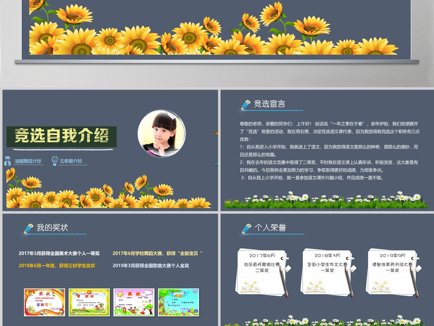434x326 pixels.
Task: Click the book icon on 2018年3月 note card
Action: 315,287
